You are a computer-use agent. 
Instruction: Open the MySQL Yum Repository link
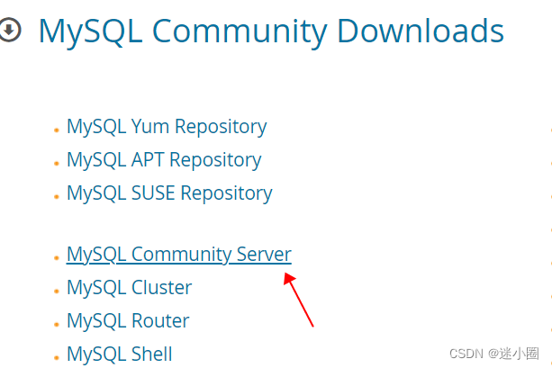pos(167,127)
